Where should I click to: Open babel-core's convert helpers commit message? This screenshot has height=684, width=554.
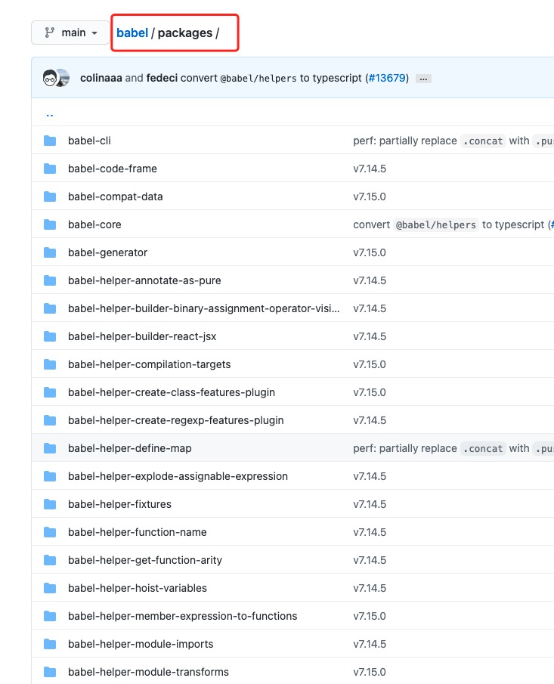point(453,224)
